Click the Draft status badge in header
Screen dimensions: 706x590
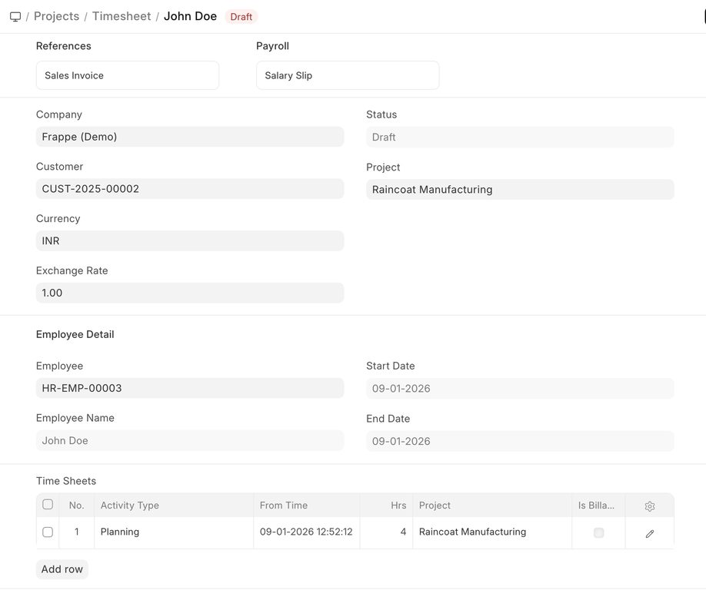click(x=241, y=17)
